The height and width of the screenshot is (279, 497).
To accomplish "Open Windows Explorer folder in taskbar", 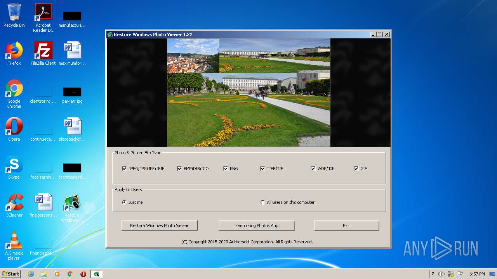I will pos(44,274).
